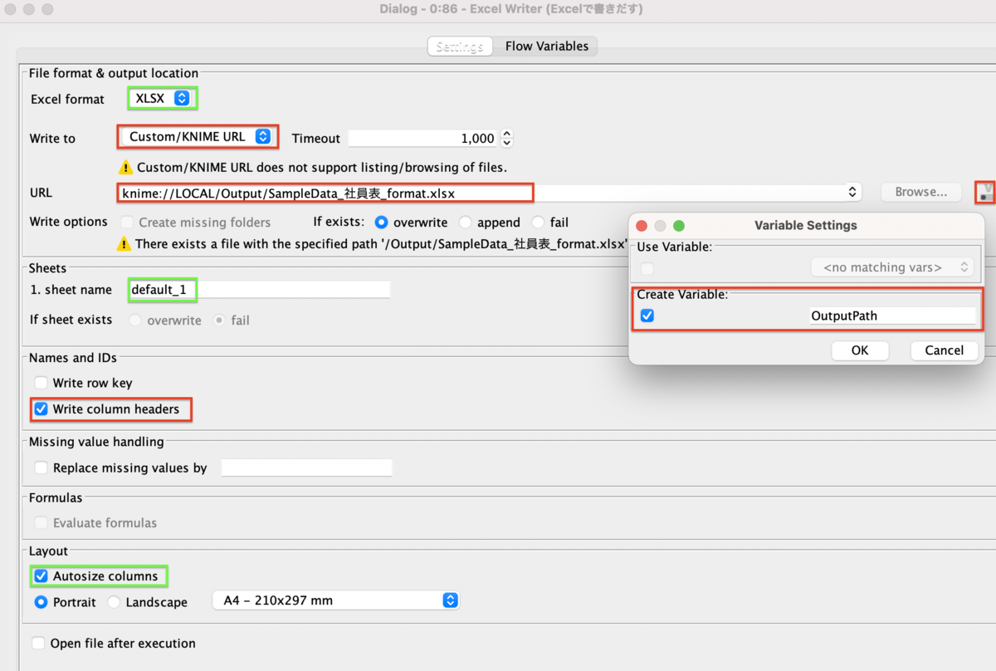Image resolution: width=996 pixels, height=671 pixels.
Task: Enable Replace missing values by checkbox
Action: (x=41, y=468)
